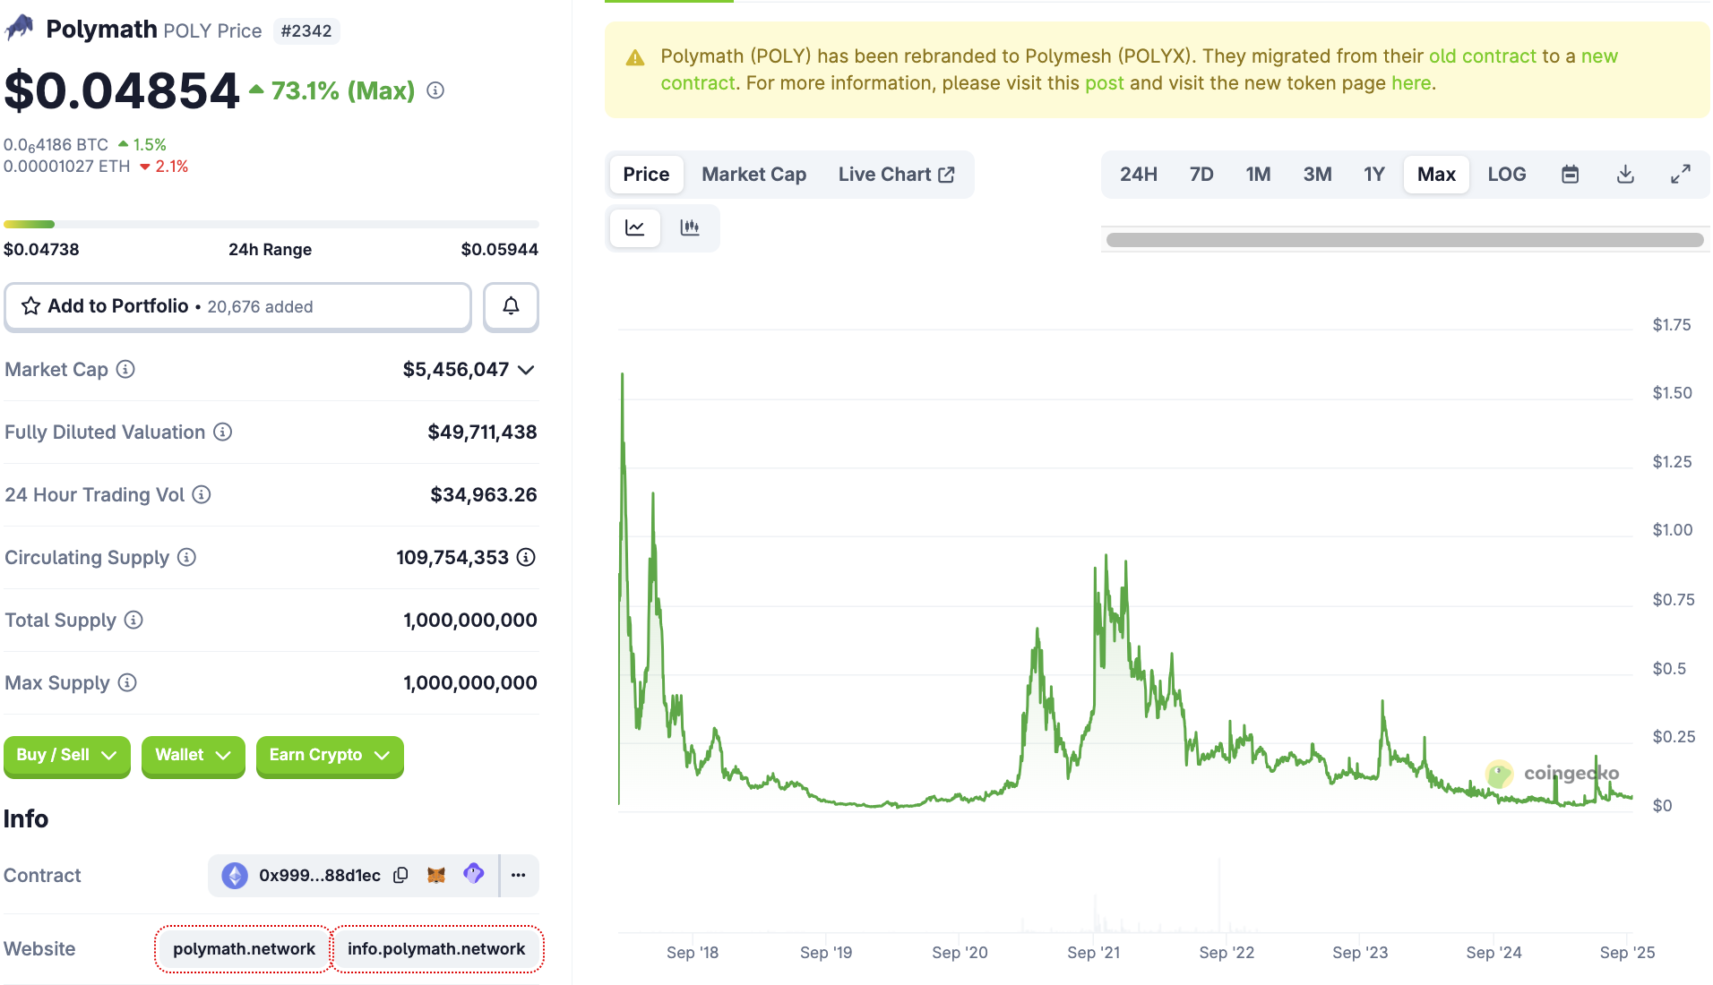This screenshot has width=1713, height=985.
Task: Select the 24H time range
Action: tap(1138, 175)
